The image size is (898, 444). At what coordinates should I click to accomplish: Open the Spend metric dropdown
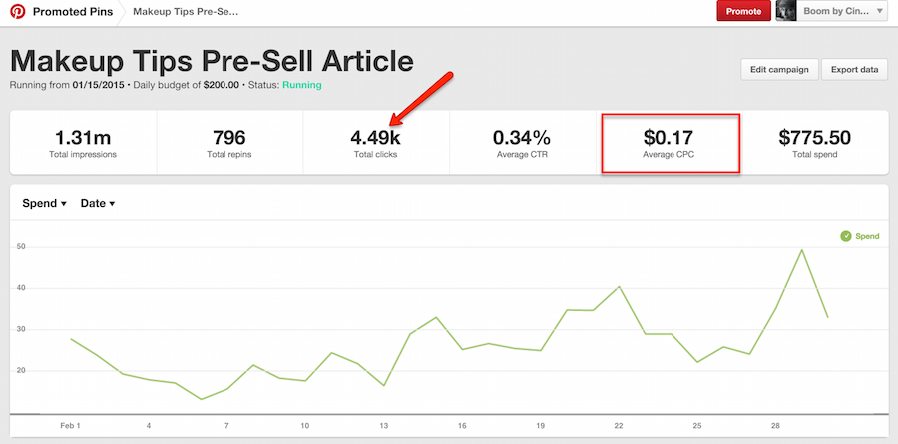(45, 203)
